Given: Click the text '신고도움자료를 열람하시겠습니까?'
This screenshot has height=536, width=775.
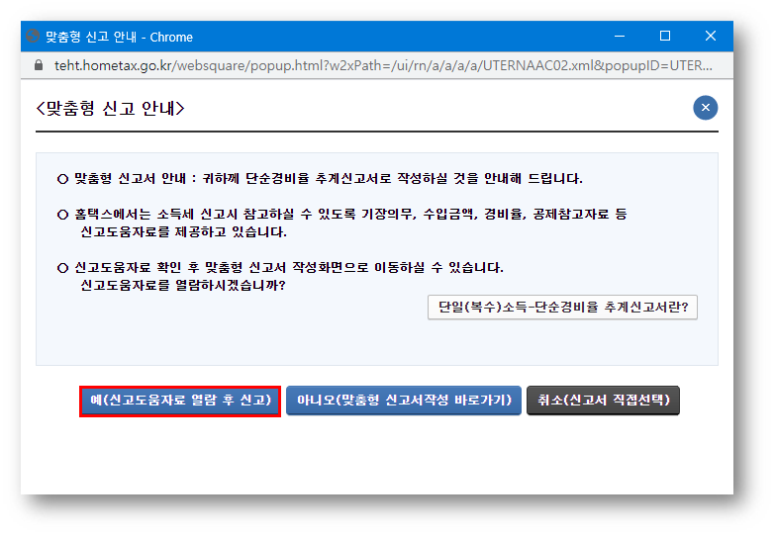Looking at the screenshot, I should pos(183,285).
